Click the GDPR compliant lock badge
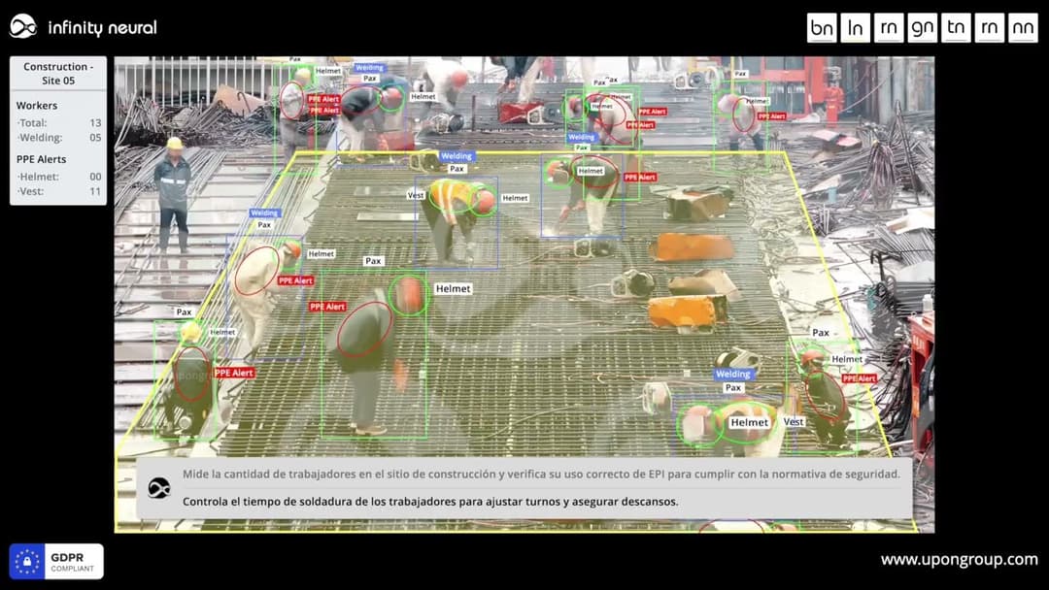Viewport: 1049px width, 590px height. 56,561
